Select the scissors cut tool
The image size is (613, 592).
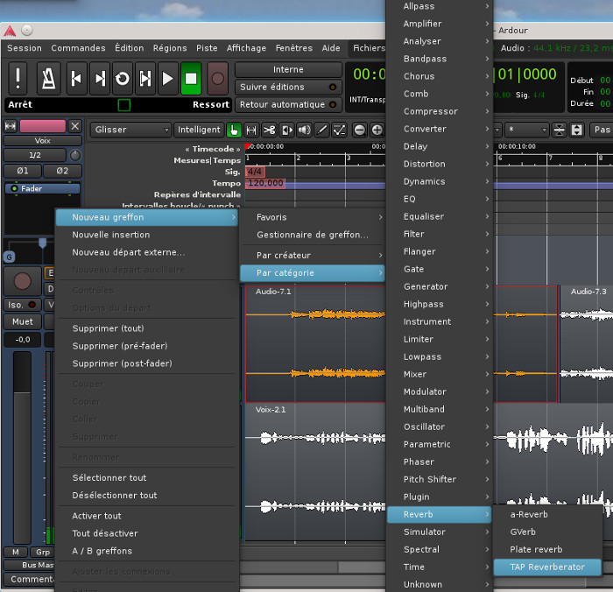[x=269, y=130]
